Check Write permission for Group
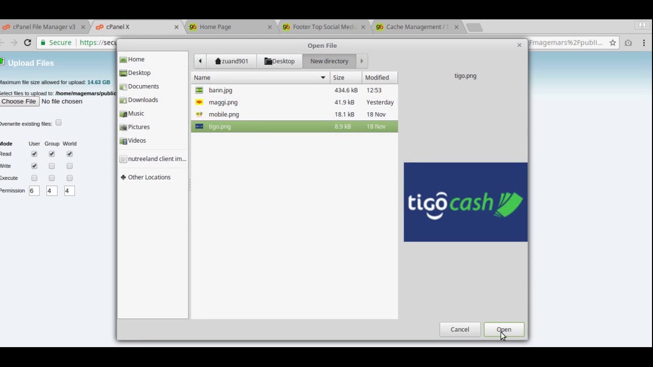The width and height of the screenshot is (653, 367). 52,166
